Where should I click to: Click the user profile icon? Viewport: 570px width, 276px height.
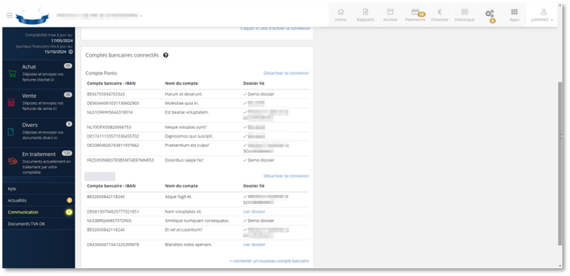tap(544, 12)
